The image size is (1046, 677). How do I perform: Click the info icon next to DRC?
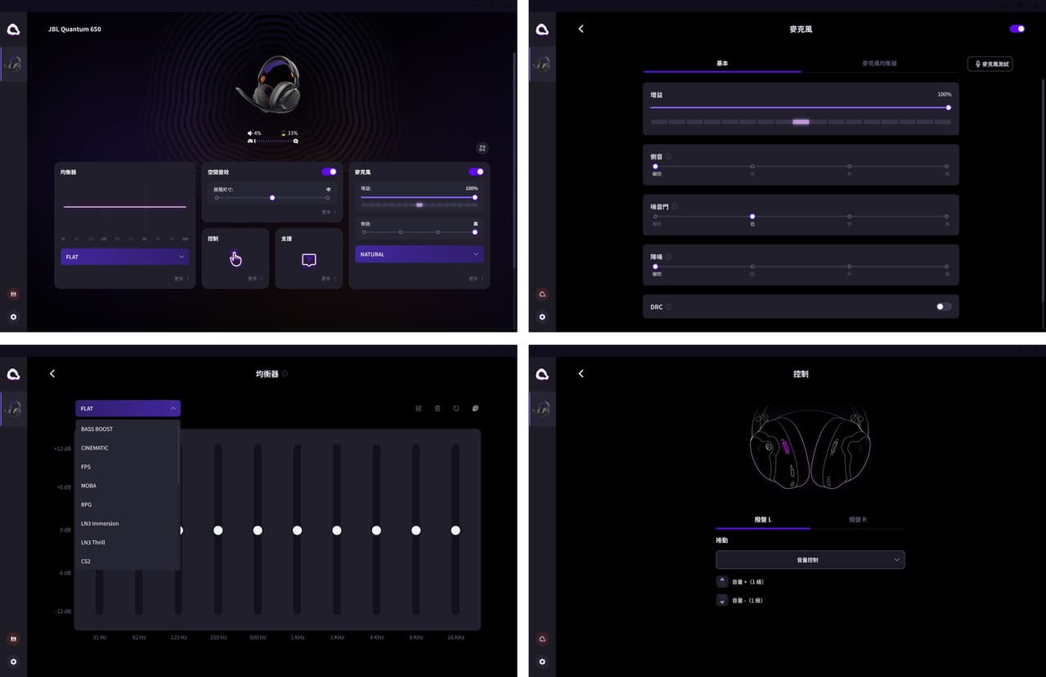tap(669, 307)
